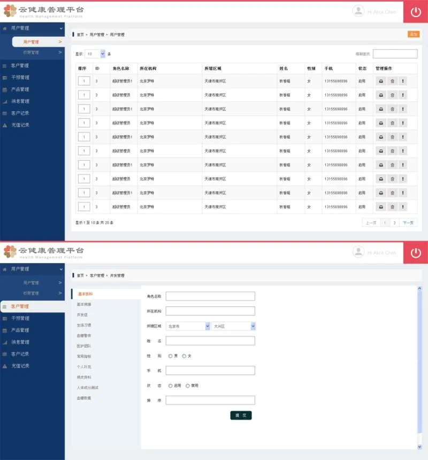
Task: Click the Alice Chen avatar above the form
Action: pyautogui.click(x=358, y=252)
